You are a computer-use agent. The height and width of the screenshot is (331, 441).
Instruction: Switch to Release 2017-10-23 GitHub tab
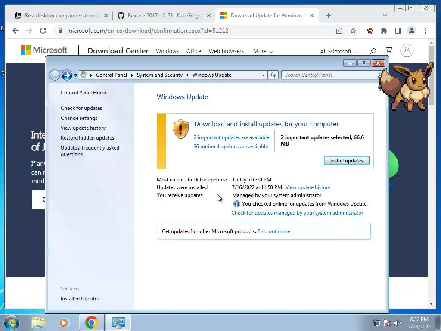point(165,16)
